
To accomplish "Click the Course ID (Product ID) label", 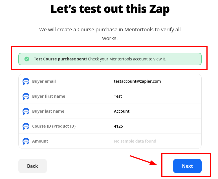I will pyautogui.click(x=54, y=126).
